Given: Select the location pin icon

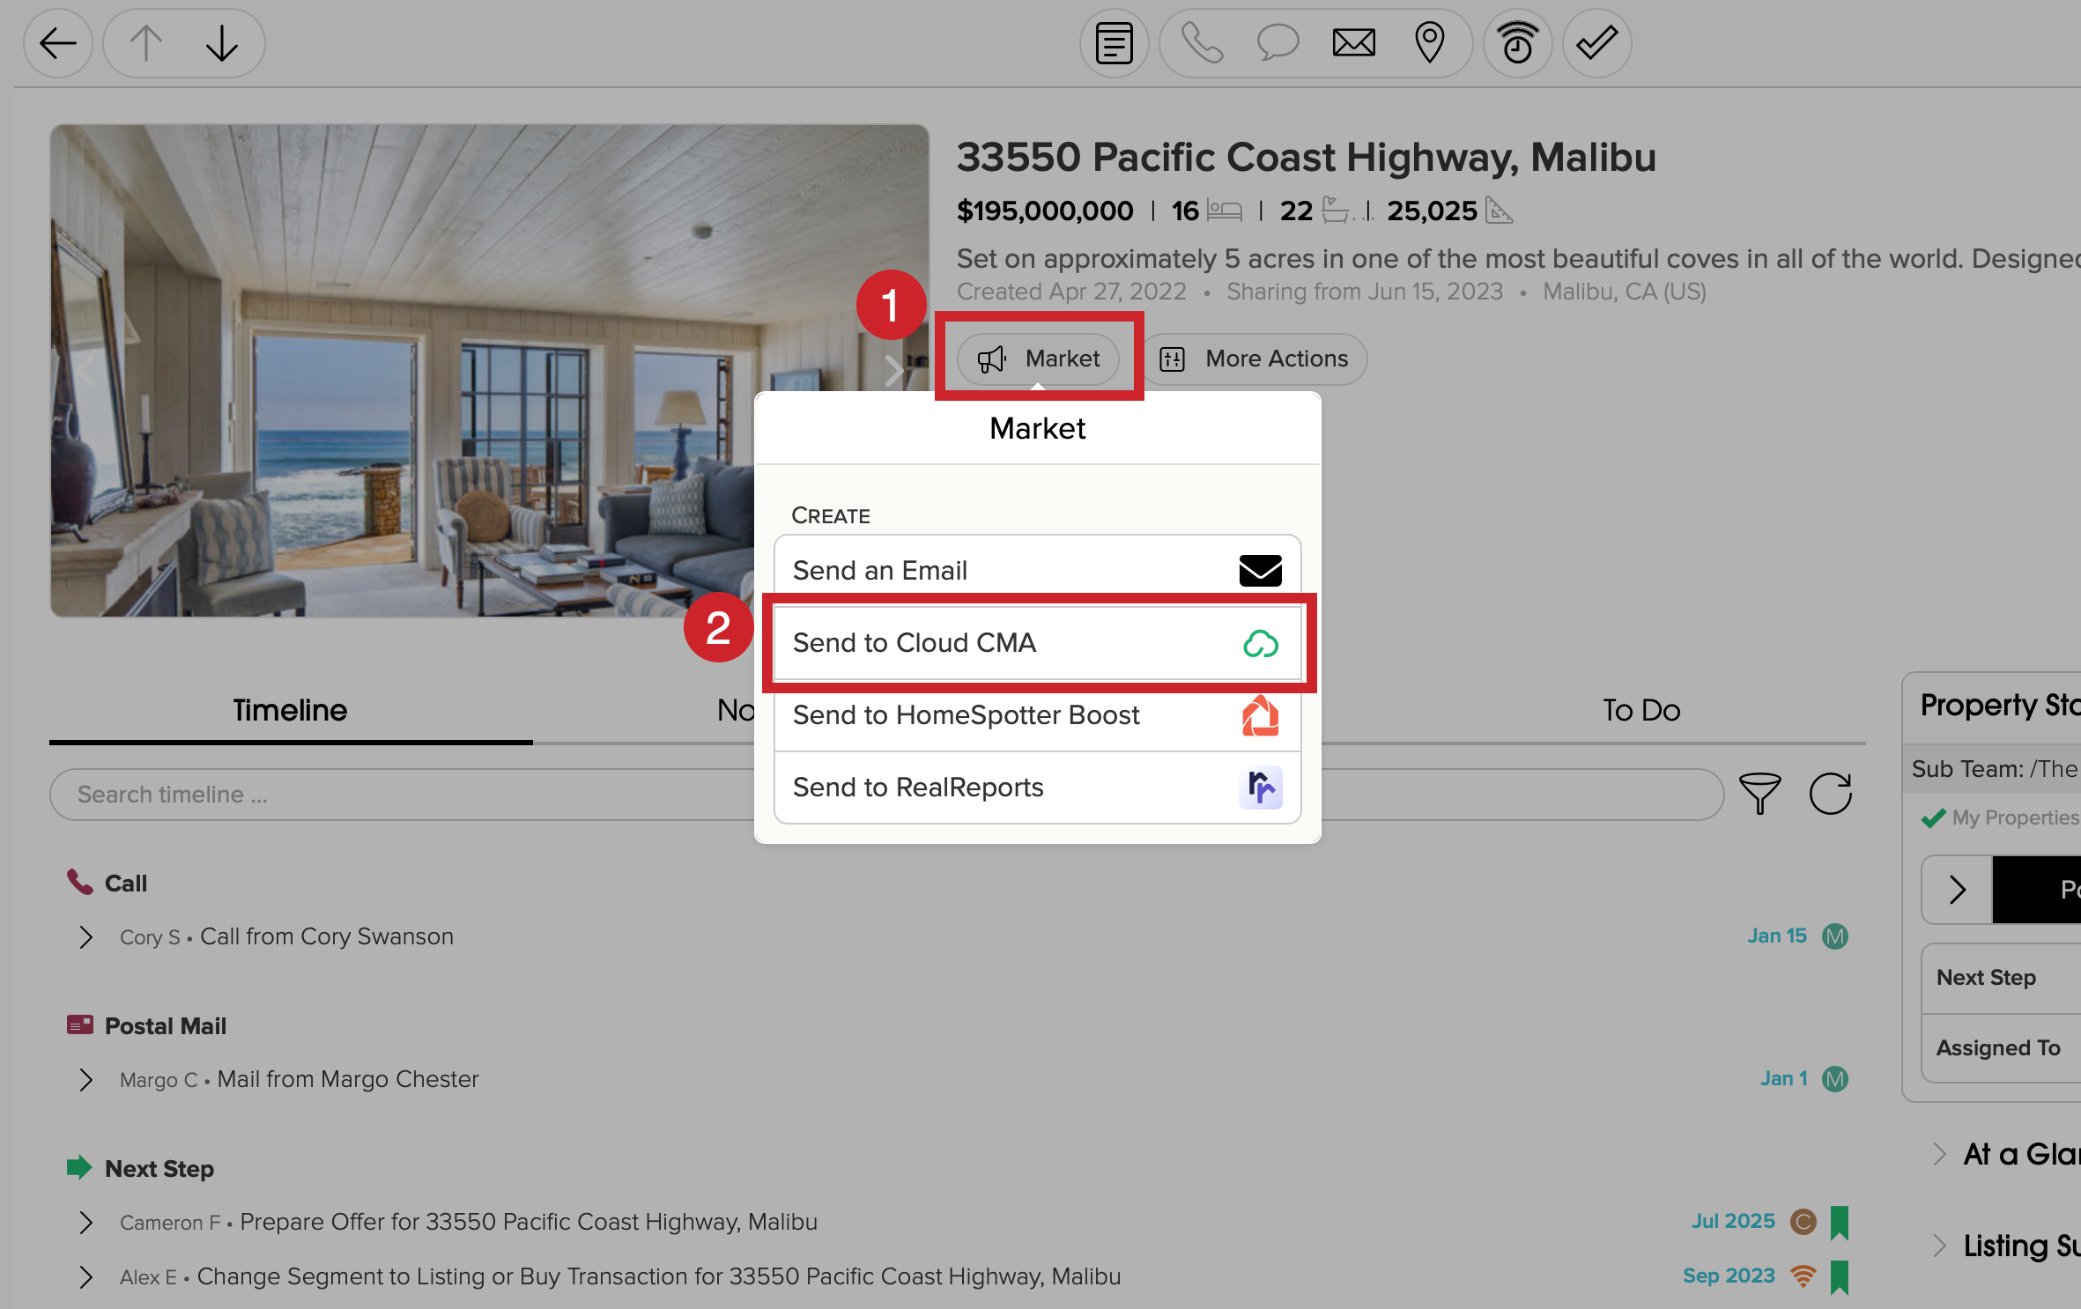Looking at the screenshot, I should 1429,41.
